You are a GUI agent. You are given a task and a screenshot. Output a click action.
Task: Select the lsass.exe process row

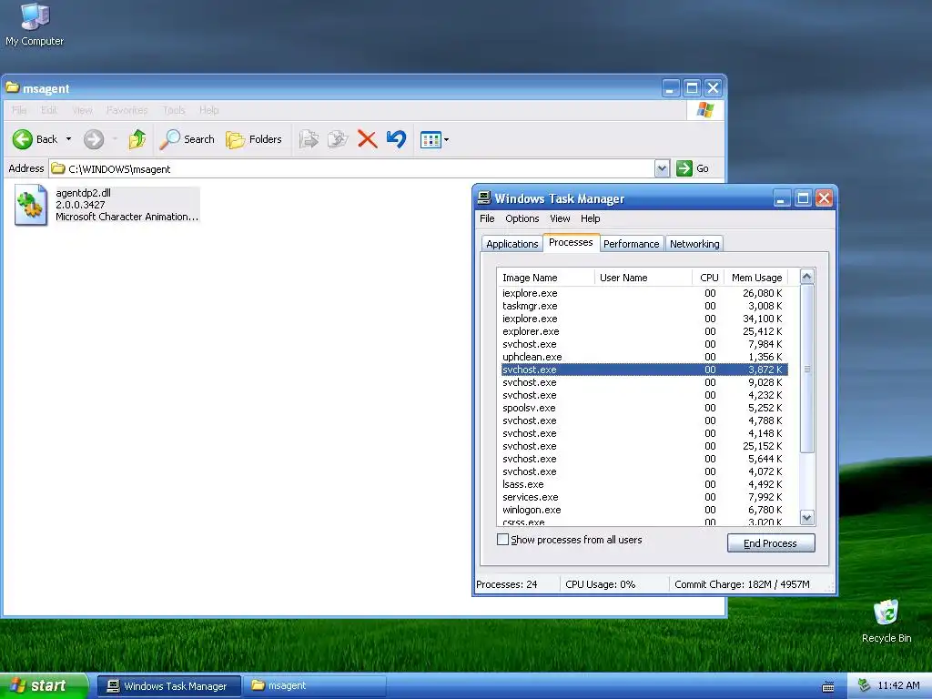pyautogui.click(x=644, y=484)
